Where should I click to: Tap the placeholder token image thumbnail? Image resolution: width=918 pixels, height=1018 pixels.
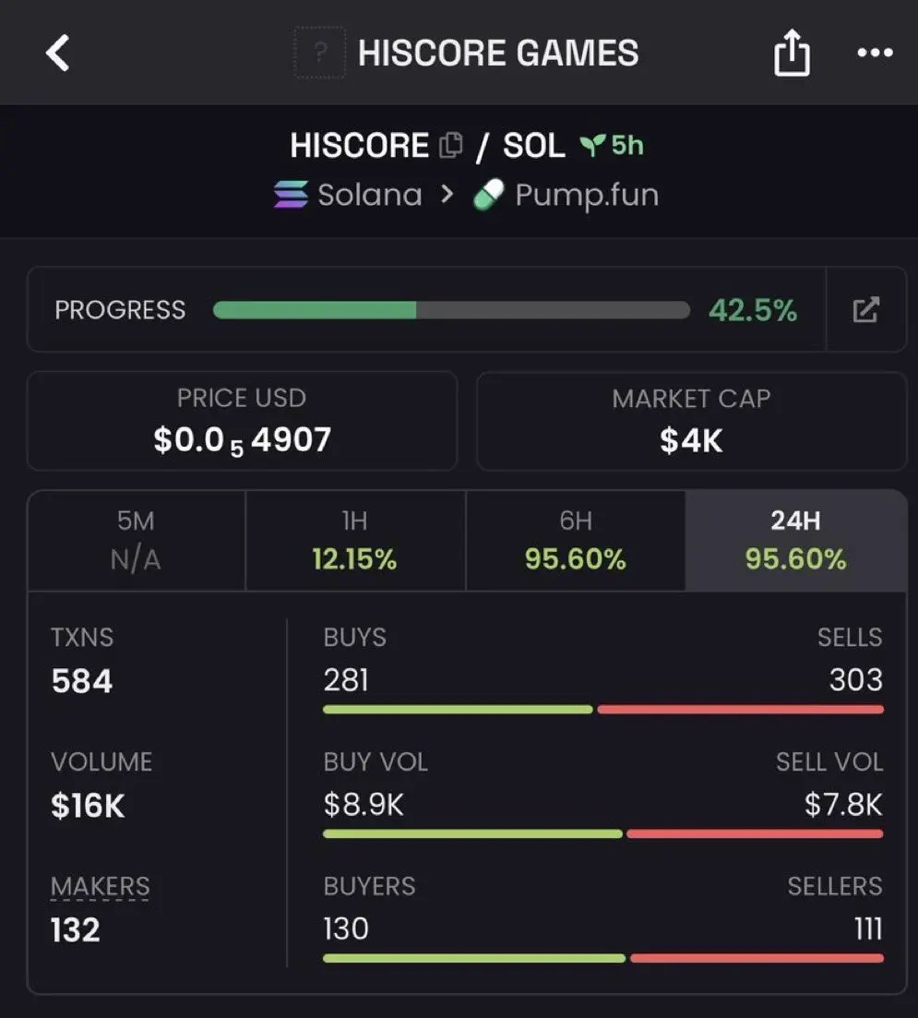point(319,53)
